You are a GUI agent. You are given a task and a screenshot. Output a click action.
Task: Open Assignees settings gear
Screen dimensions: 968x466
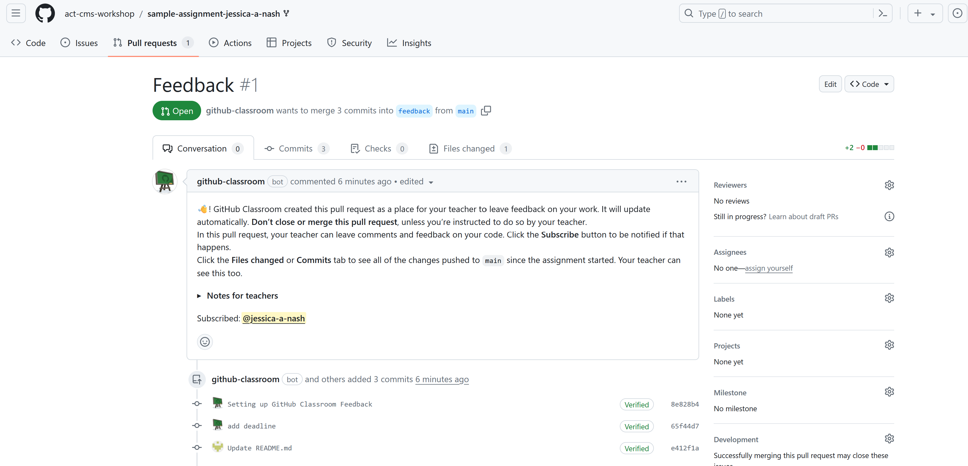click(x=889, y=252)
